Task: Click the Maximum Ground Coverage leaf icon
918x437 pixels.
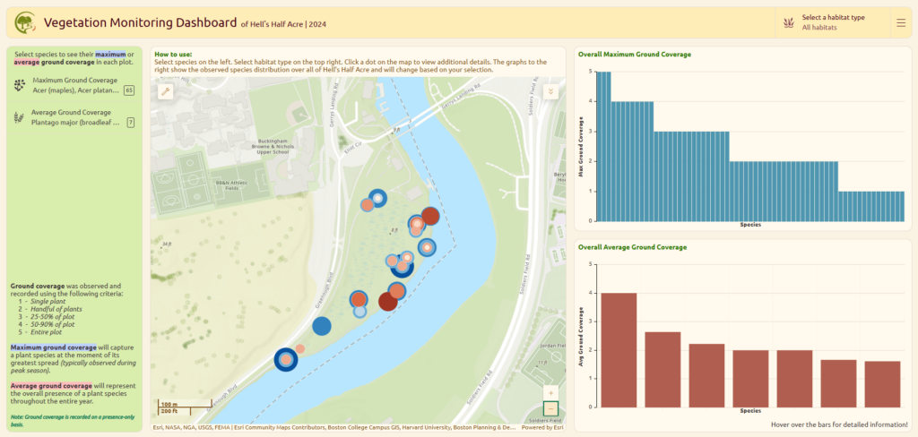Action: click(20, 85)
